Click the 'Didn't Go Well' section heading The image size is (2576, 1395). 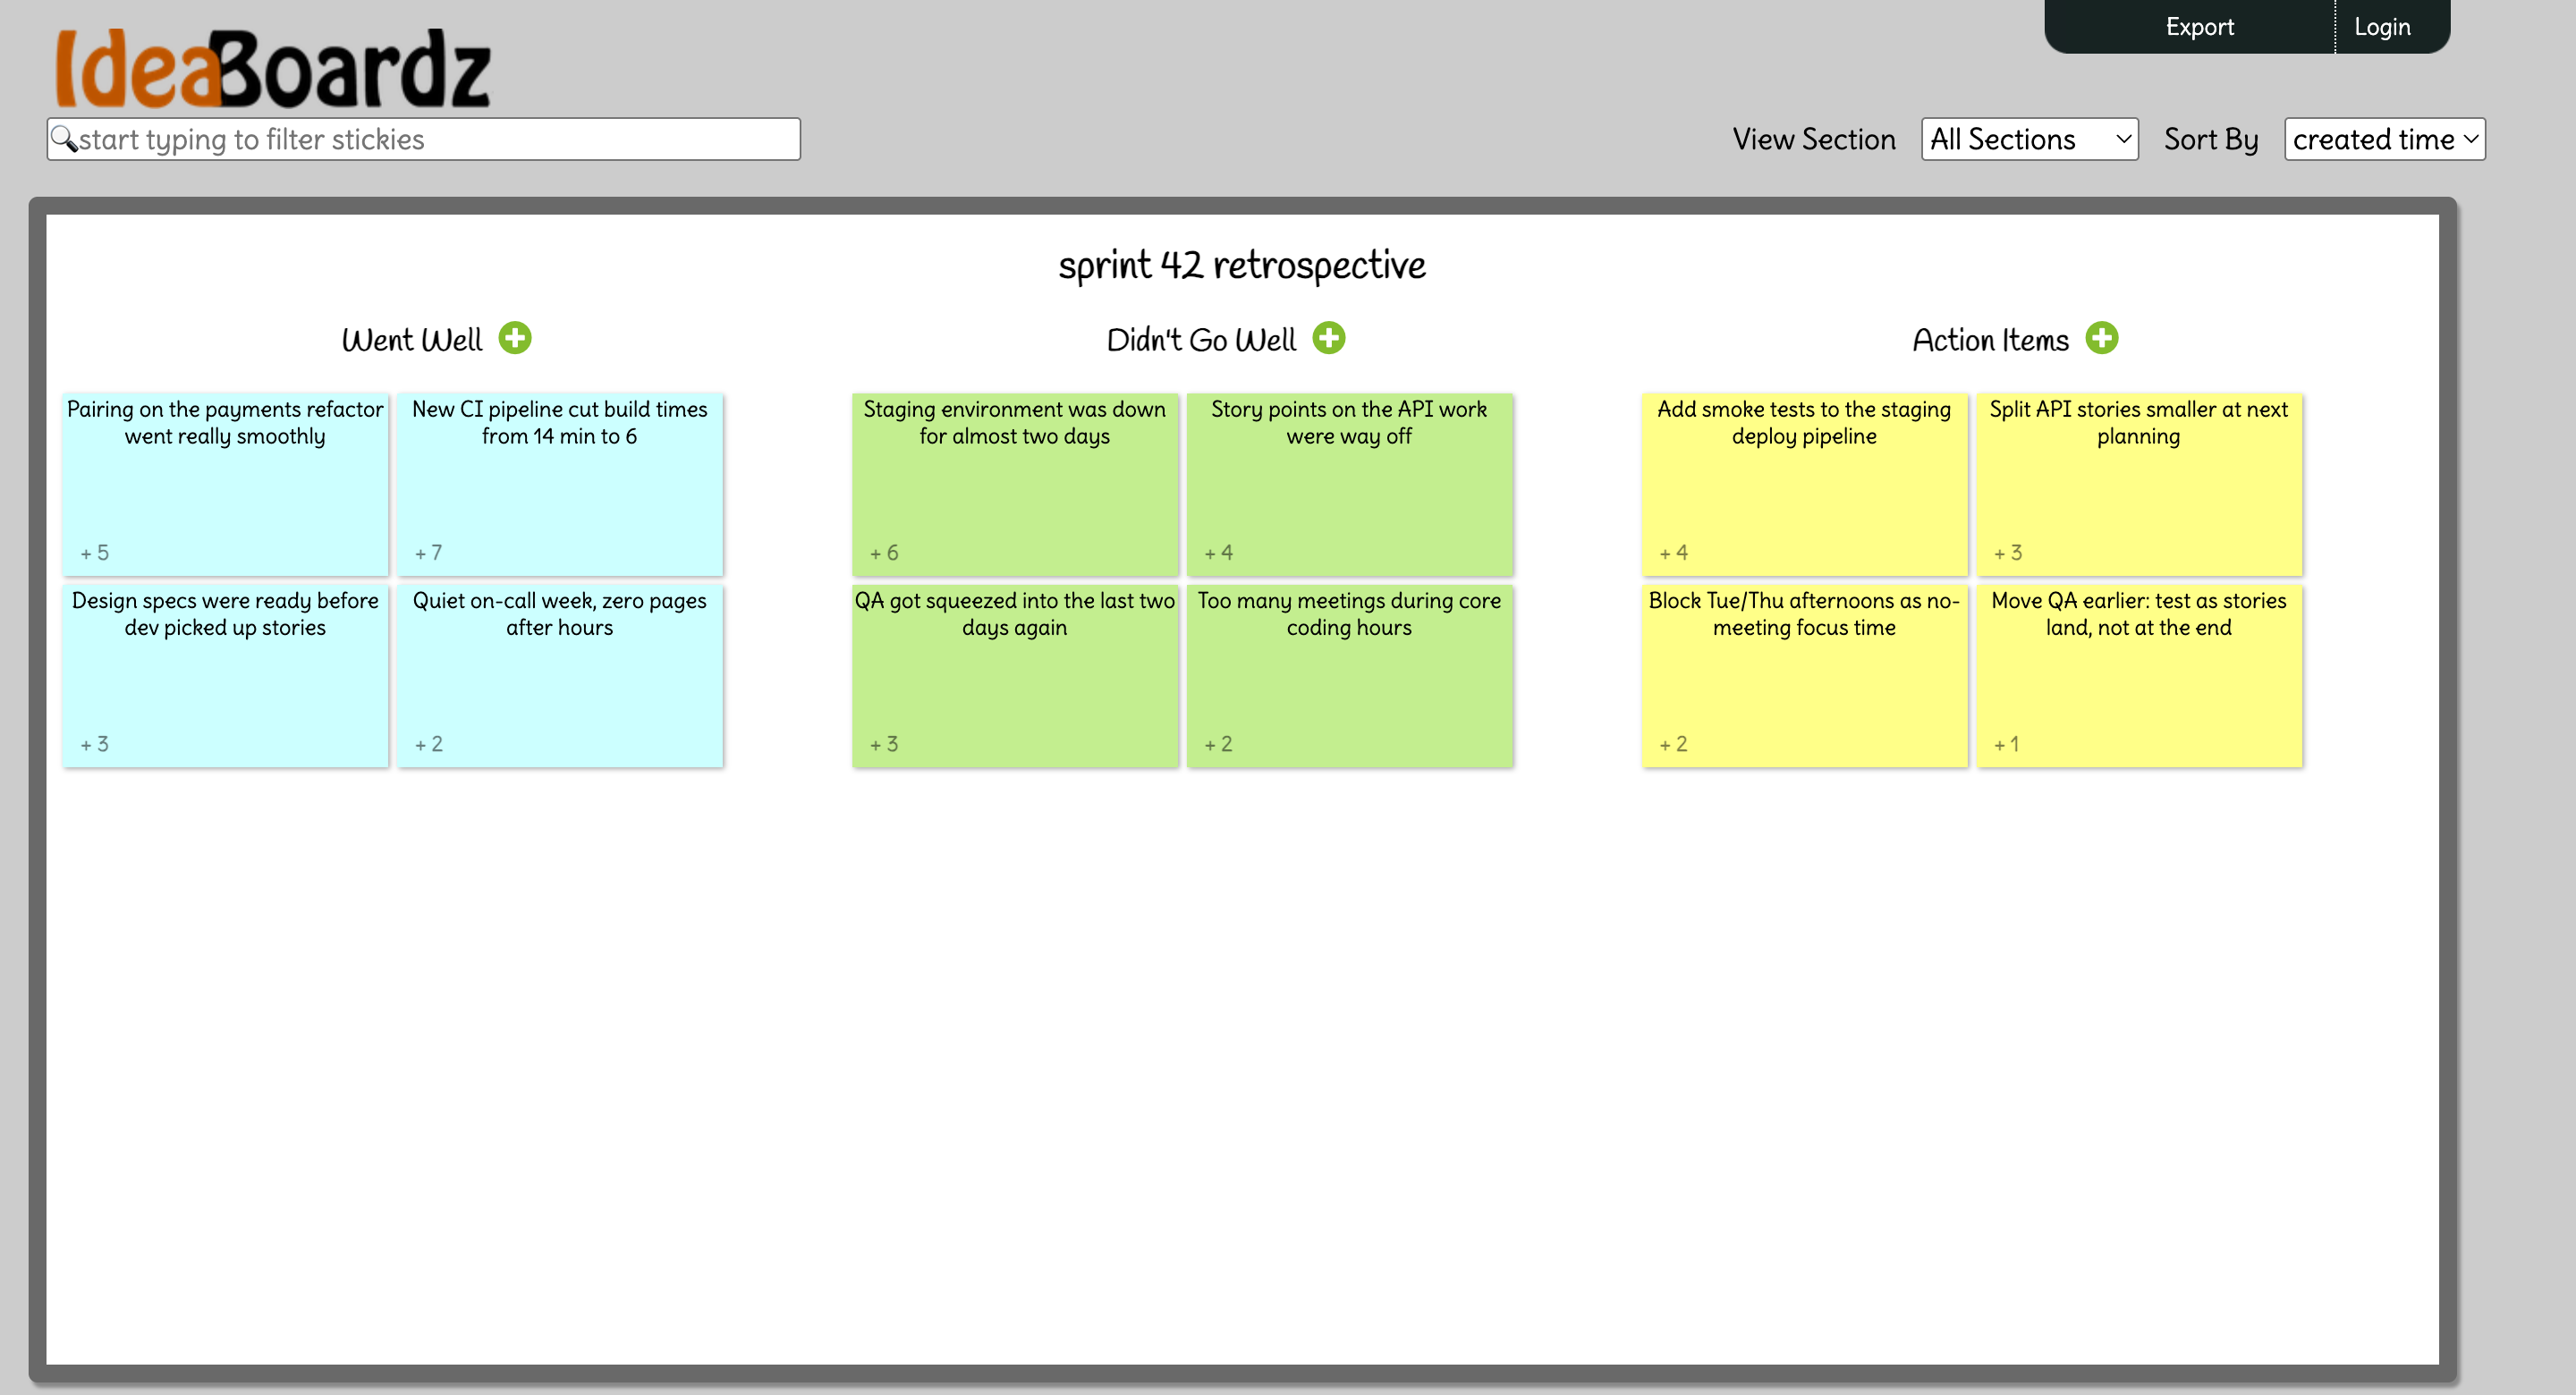pyautogui.click(x=1201, y=340)
